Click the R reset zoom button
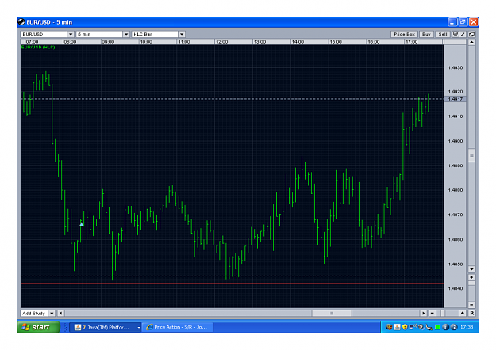 pos(471,313)
